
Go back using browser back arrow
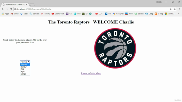coord(3,9)
